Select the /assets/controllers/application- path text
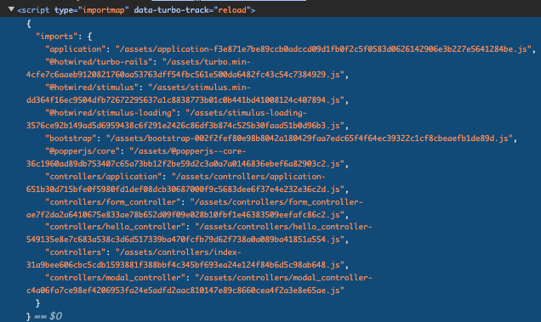The width and height of the screenshot is (541, 322). pyautogui.click(x=248, y=177)
